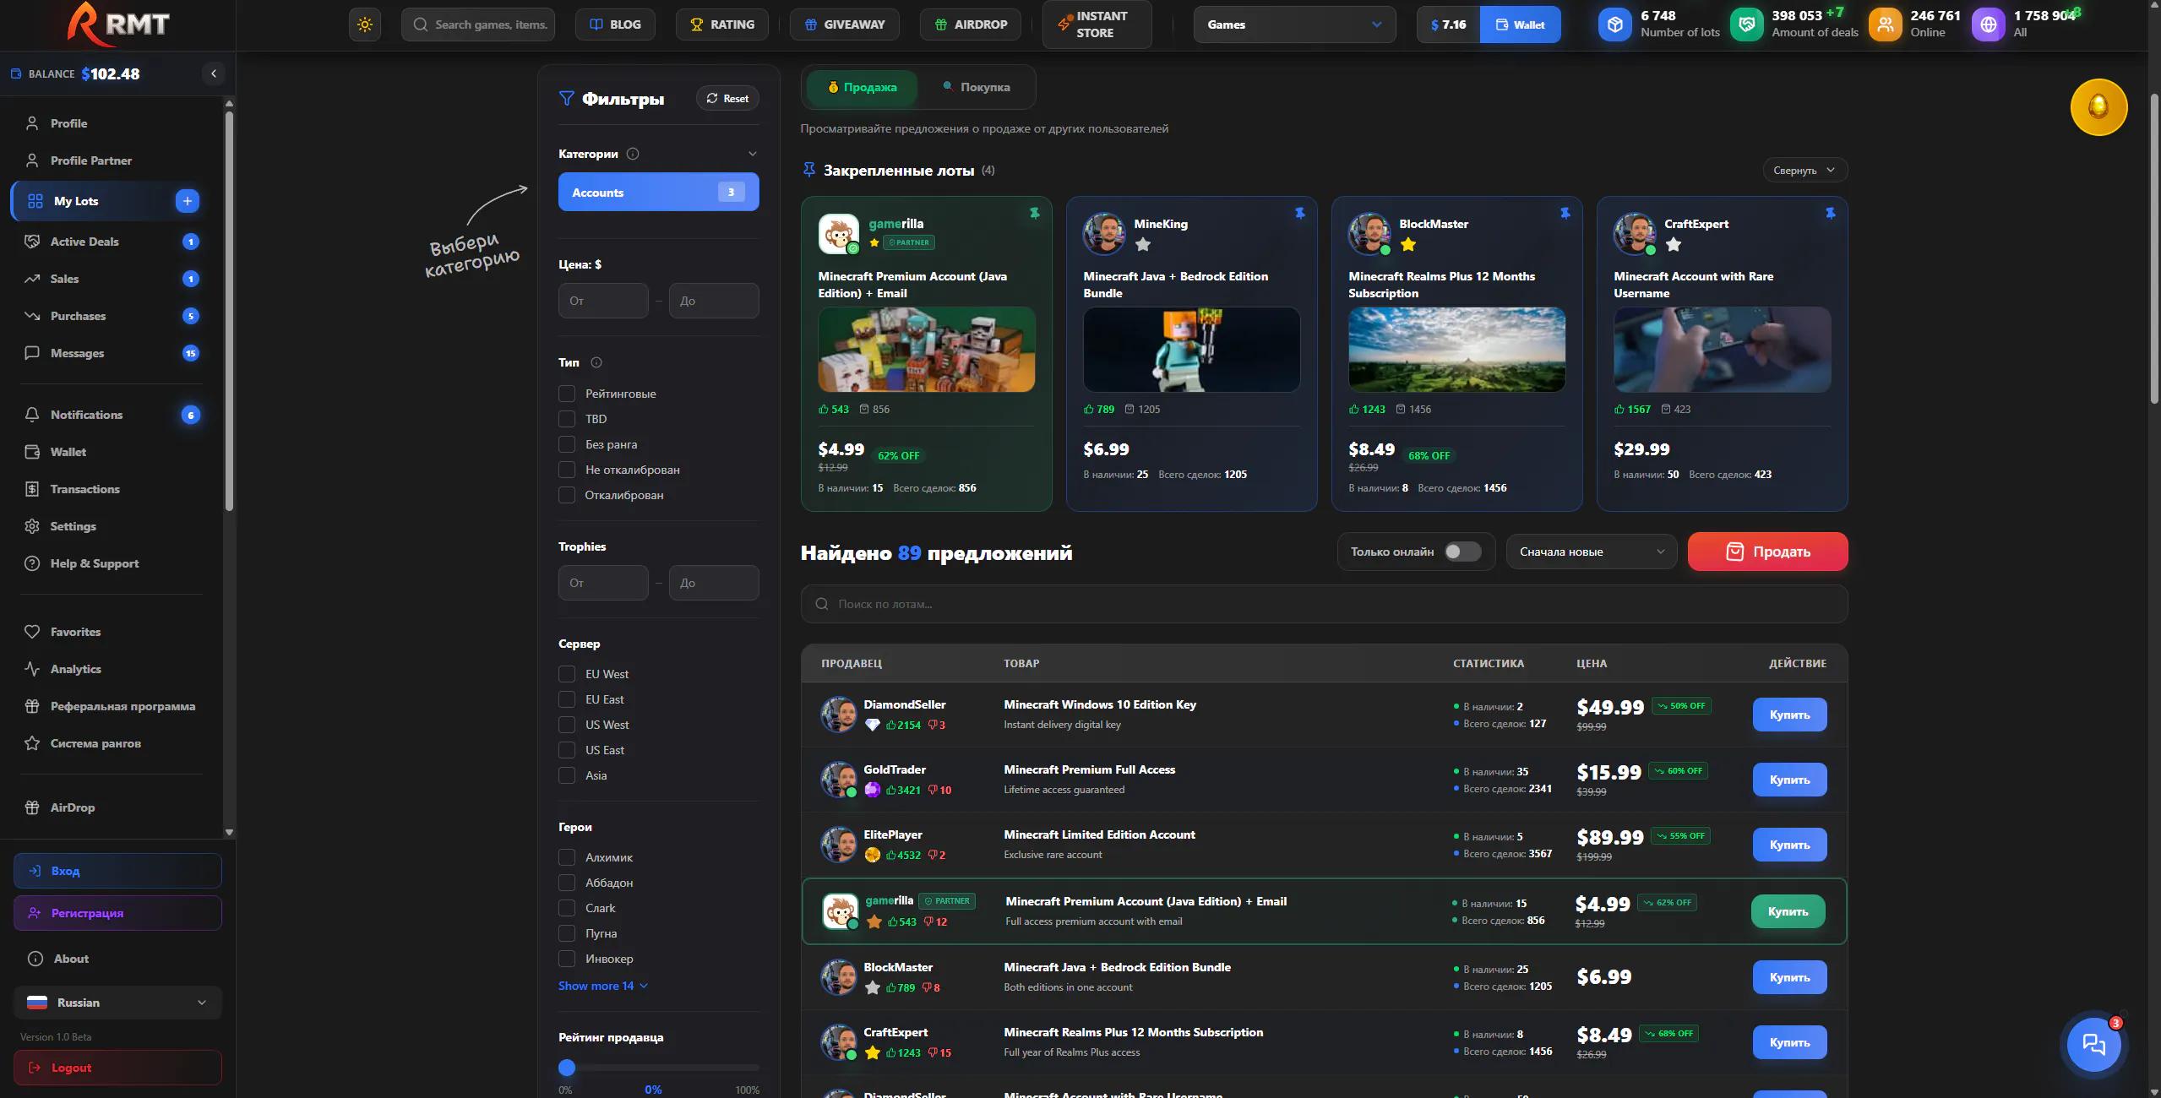Click the info icon next to Тип
Viewport: 2161px width, 1098px height.
click(596, 362)
